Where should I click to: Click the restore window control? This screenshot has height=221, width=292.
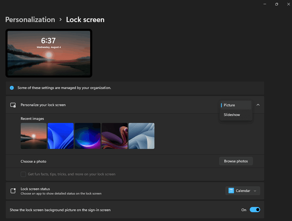pos(276,4)
